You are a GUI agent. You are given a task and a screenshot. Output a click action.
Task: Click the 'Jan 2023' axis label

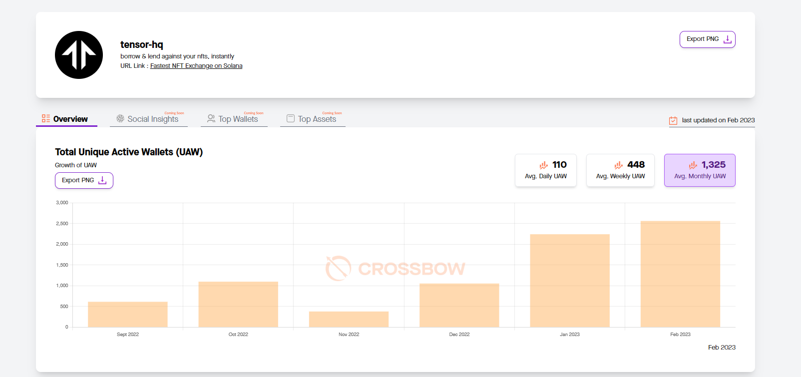(x=570, y=335)
